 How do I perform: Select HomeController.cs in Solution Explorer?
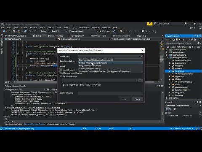(x=185, y=74)
